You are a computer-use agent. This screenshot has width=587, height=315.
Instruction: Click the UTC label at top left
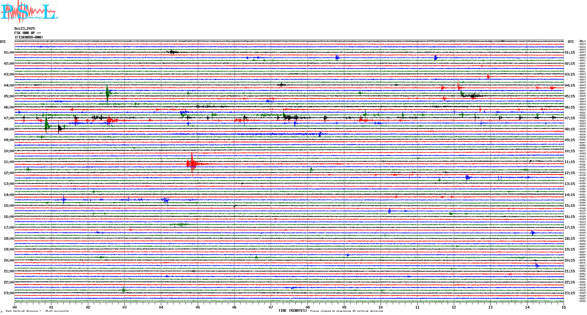[x=3, y=42]
